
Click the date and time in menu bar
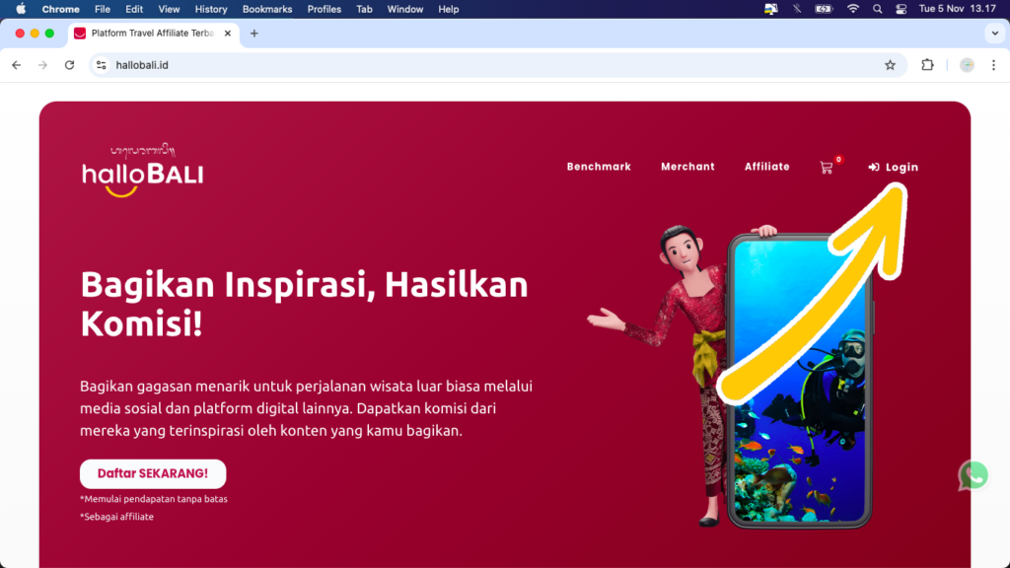(x=957, y=9)
